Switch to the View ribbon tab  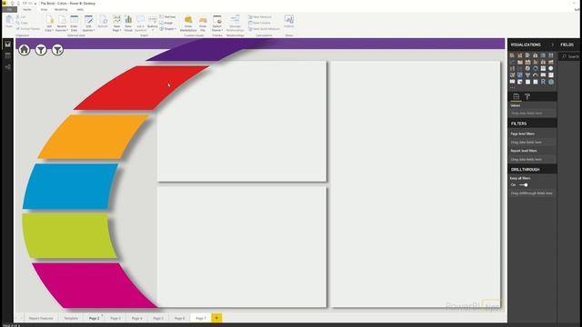(x=44, y=9)
